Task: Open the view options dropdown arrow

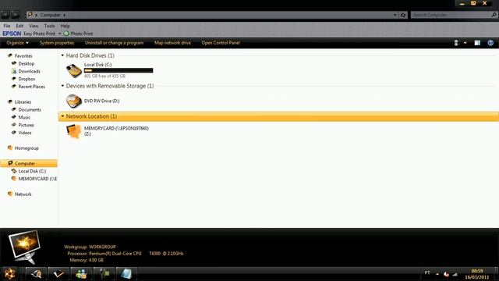Action: 465,43
